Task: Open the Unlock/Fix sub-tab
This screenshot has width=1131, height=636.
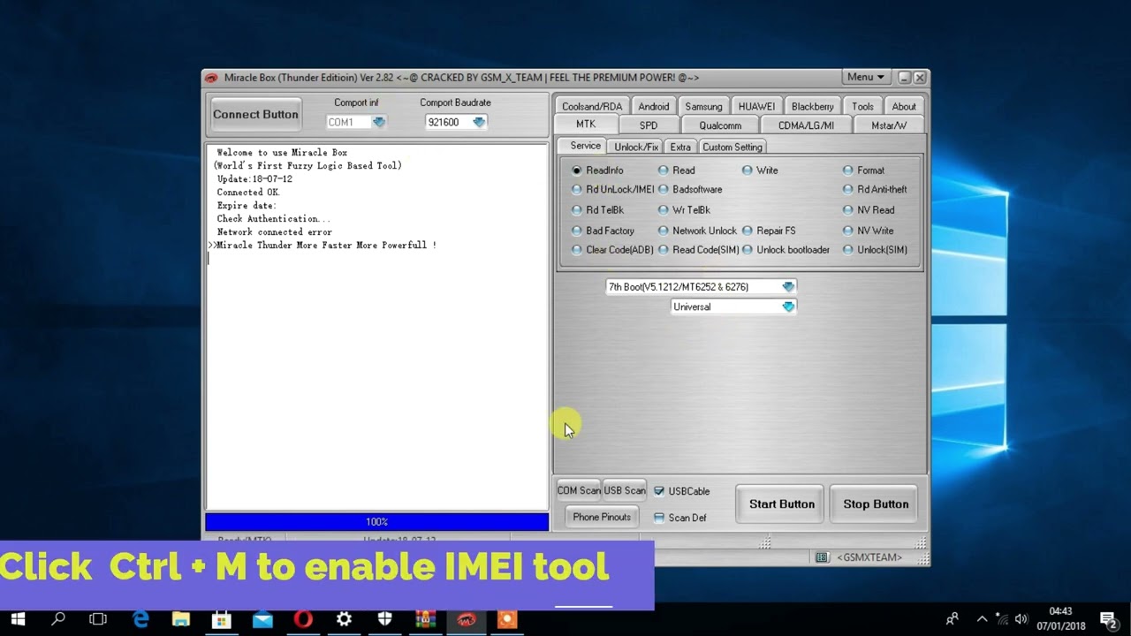Action: 636,147
